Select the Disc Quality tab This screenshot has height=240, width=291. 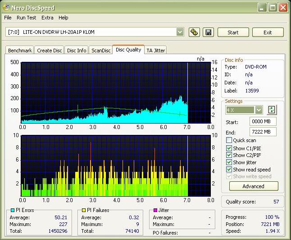[x=128, y=50]
